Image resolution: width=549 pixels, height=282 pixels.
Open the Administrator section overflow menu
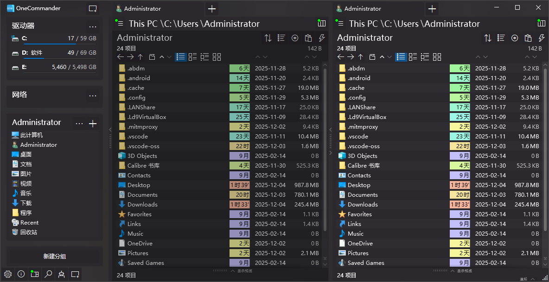tap(79, 123)
